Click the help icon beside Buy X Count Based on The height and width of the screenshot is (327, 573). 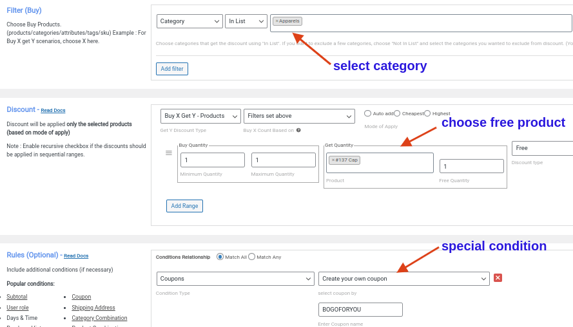(x=298, y=130)
